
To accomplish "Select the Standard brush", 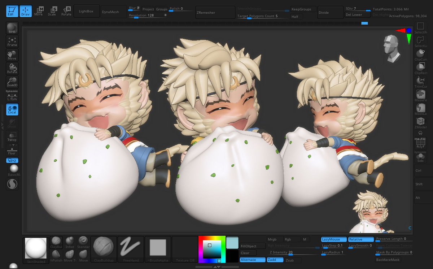I will pos(83,242).
